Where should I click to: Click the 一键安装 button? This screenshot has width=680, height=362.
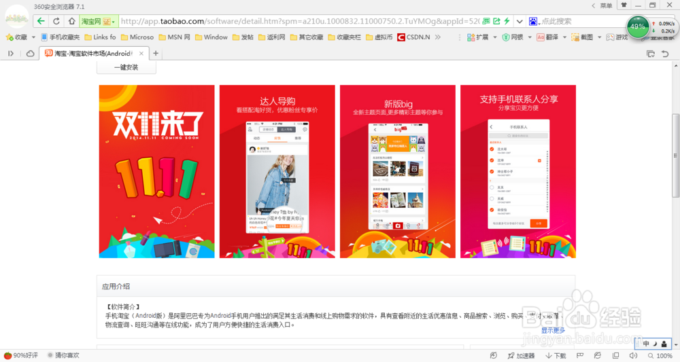click(x=126, y=67)
